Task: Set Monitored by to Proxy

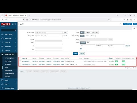Action: pos(93,36)
